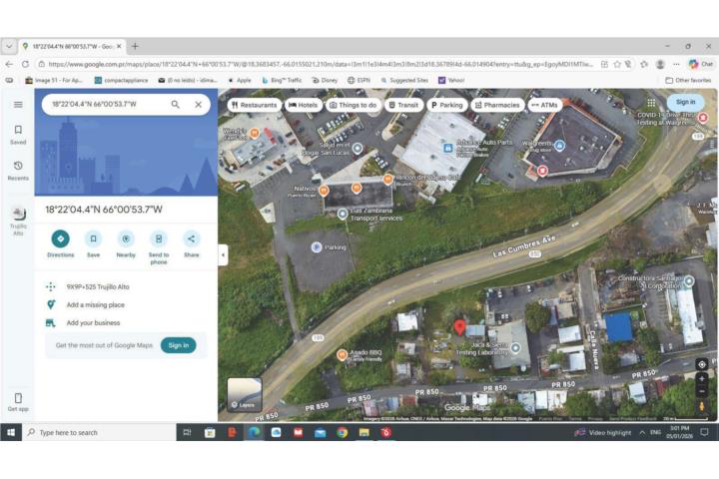Click Send to phone icon
This screenshot has height=479, width=719.
coord(159,239)
